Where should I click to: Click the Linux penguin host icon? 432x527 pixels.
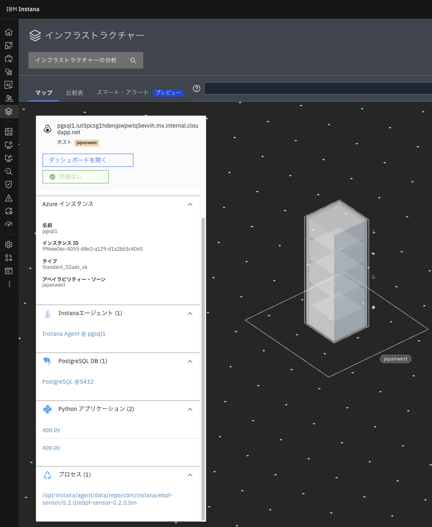click(x=47, y=129)
